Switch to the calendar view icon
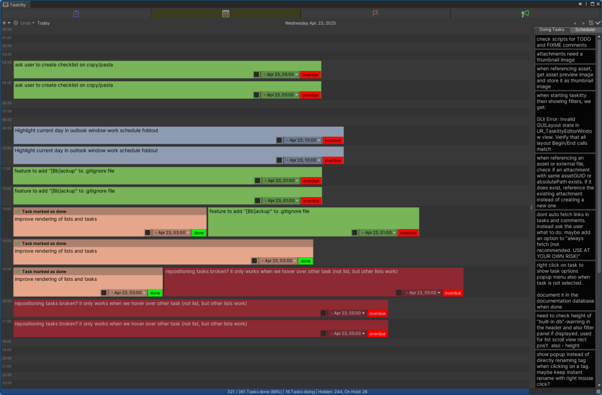 point(226,14)
